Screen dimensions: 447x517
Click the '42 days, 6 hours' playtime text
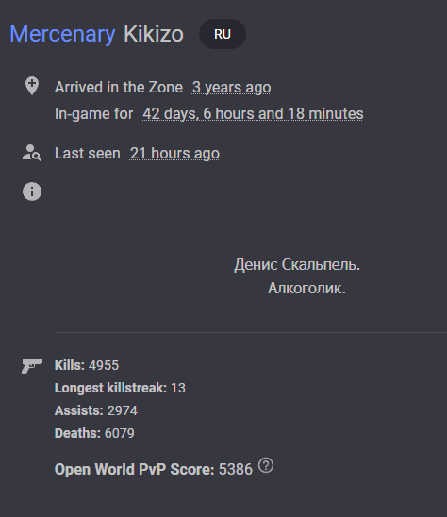[253, 114]
